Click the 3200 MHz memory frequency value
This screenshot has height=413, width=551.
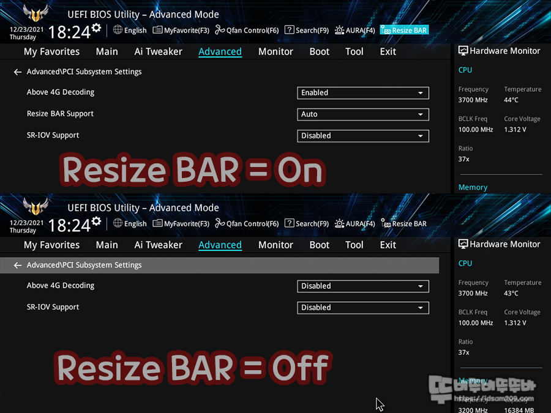click(473, 410)
